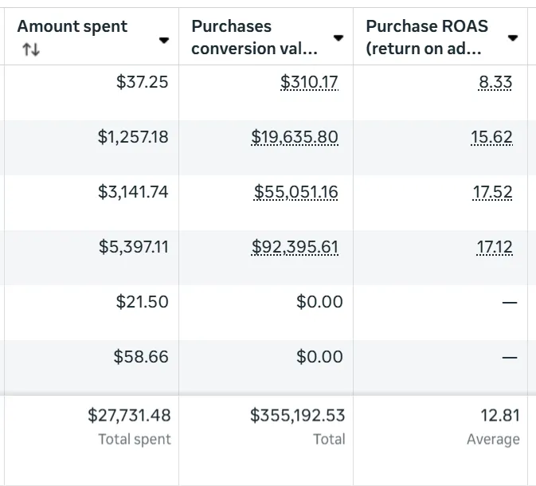This screenshot has width=536, height=486.
Task: Click the Amount spent column header
Action: click(x=72, y=26)
